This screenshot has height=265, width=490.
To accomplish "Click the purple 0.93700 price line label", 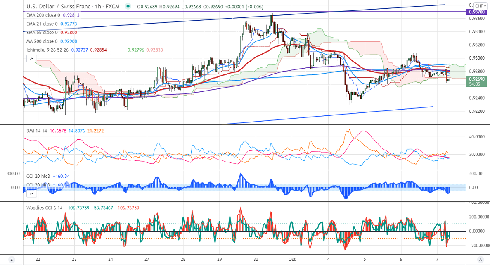I will (476, 12).
